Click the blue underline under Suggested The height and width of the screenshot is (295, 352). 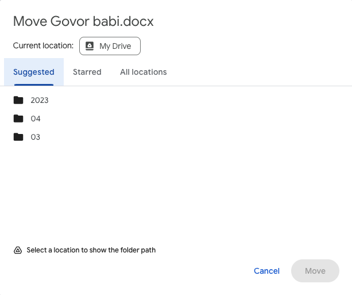coord(34,85)
